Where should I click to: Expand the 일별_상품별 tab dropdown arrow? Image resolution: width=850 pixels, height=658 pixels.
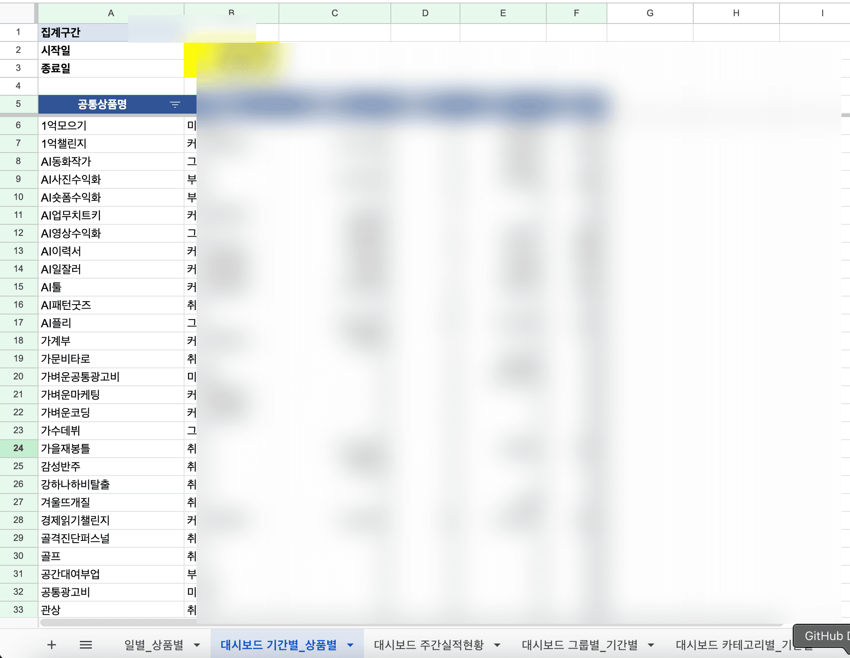click(197, 645)
